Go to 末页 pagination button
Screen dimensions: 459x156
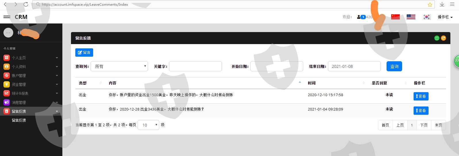(439, 125)
